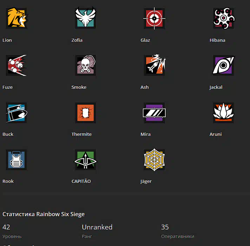
Task: Click the Thermite breach icon
Action: tap(85, 113)
